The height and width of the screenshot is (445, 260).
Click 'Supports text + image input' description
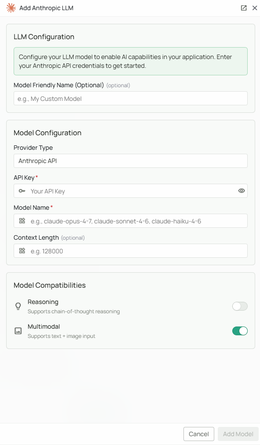pos(62,336)
